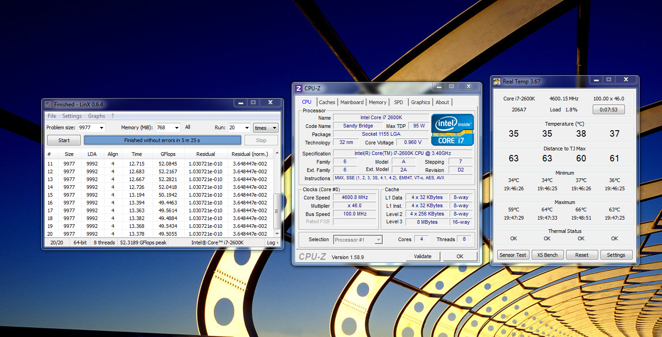
Task: Click the Core Voltage 0.960 V field
Action: tap(412, 143)
